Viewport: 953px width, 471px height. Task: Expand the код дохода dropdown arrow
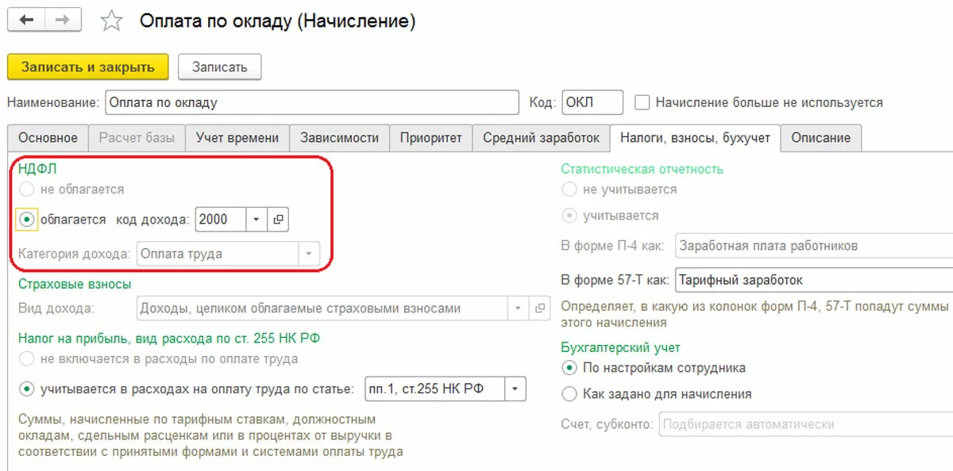257,220
